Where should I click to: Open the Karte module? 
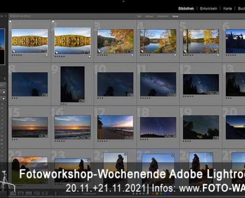click(x=228, y=8)
